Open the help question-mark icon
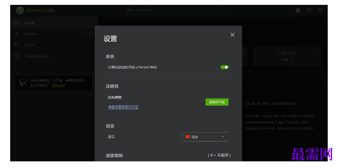Viewport: 341px width, 168px height. [310, 10]
